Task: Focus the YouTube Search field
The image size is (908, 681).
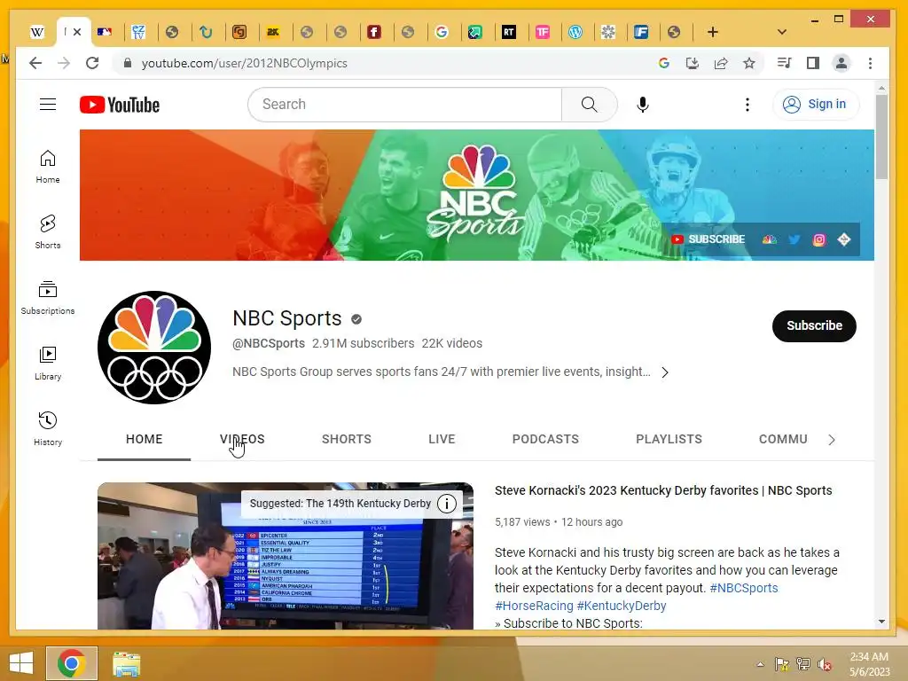Action: click(404, 105)
